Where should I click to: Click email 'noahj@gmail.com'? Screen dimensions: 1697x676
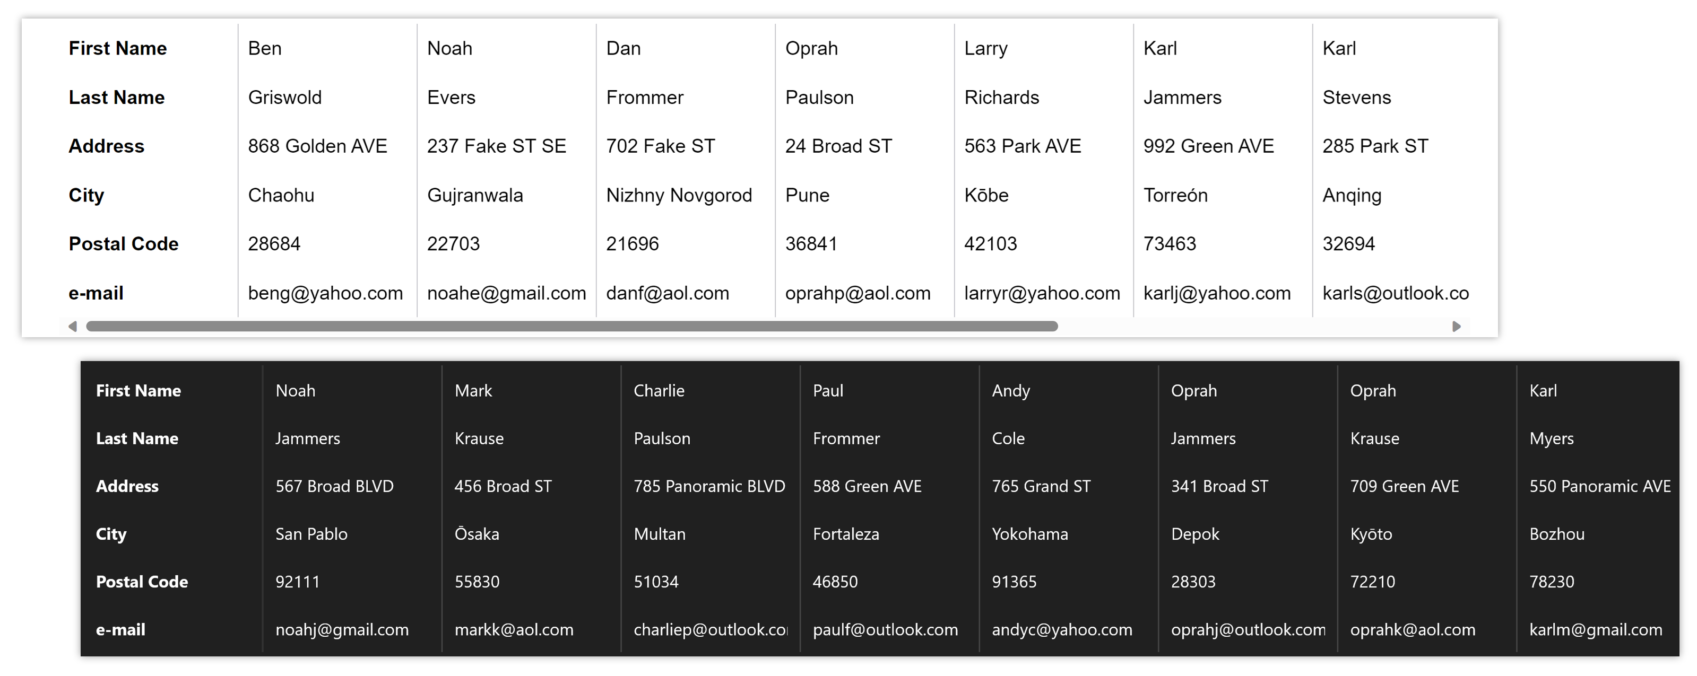point(342,630)
